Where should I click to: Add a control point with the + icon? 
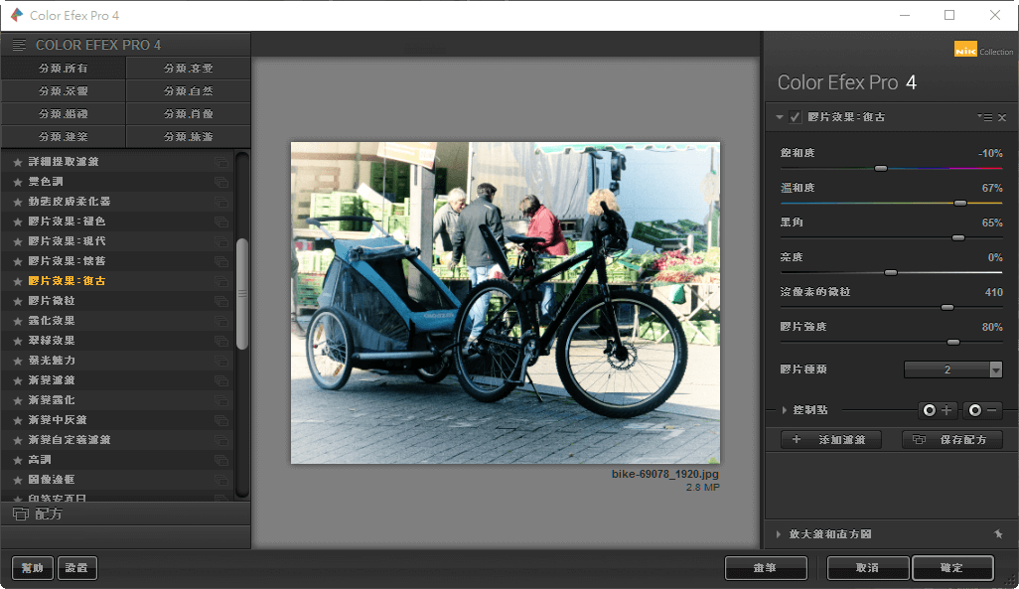coord(938,409)
